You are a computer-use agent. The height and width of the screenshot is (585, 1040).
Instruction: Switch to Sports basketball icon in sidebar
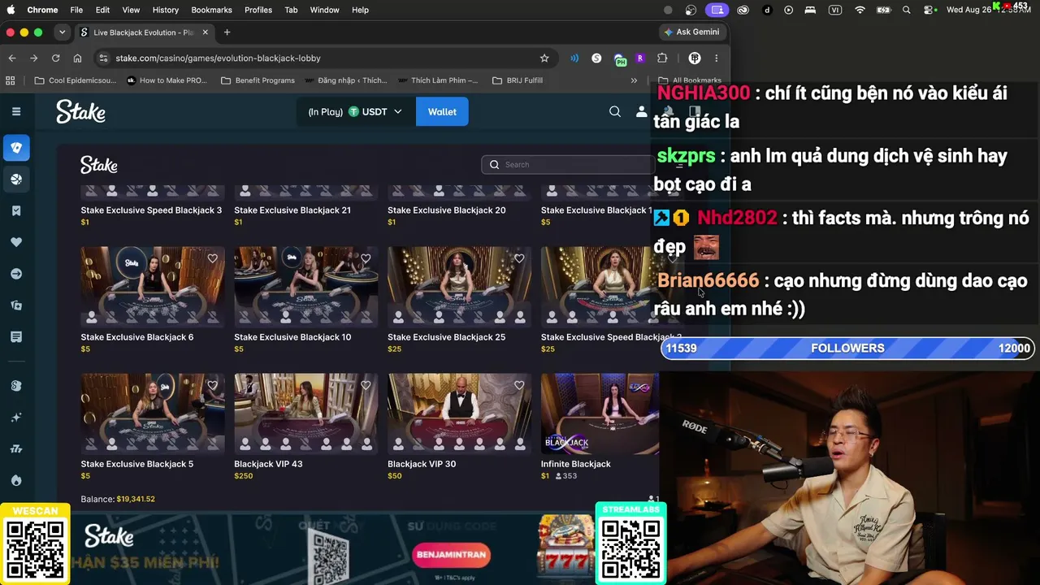click(x=16, y=180)
